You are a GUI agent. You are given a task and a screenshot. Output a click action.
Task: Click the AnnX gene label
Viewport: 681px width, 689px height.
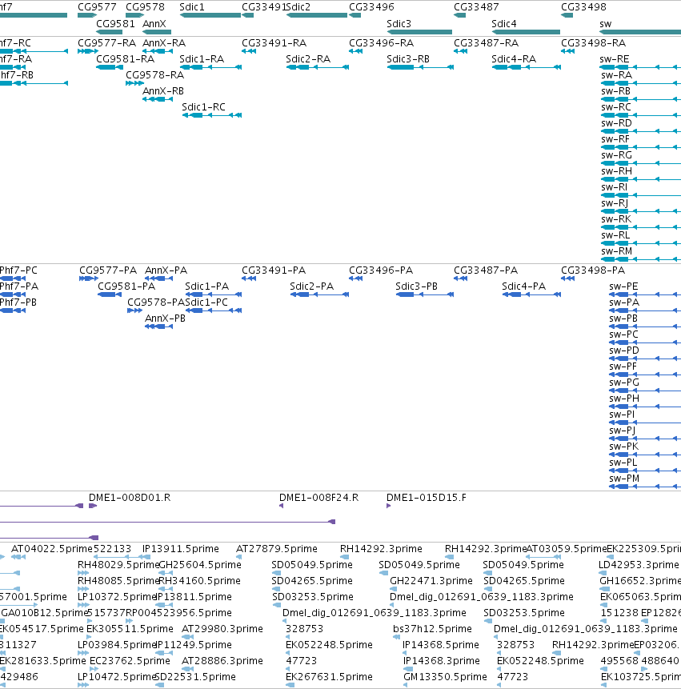(154, 24)
